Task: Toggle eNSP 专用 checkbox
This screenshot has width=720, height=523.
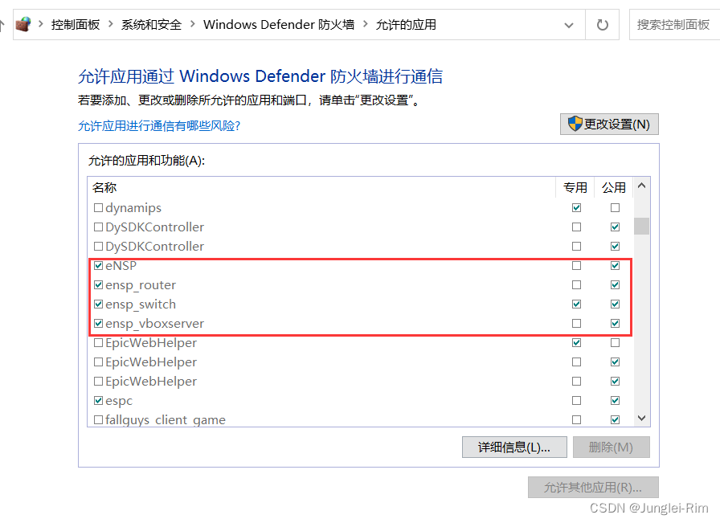Action: point(576,265)
